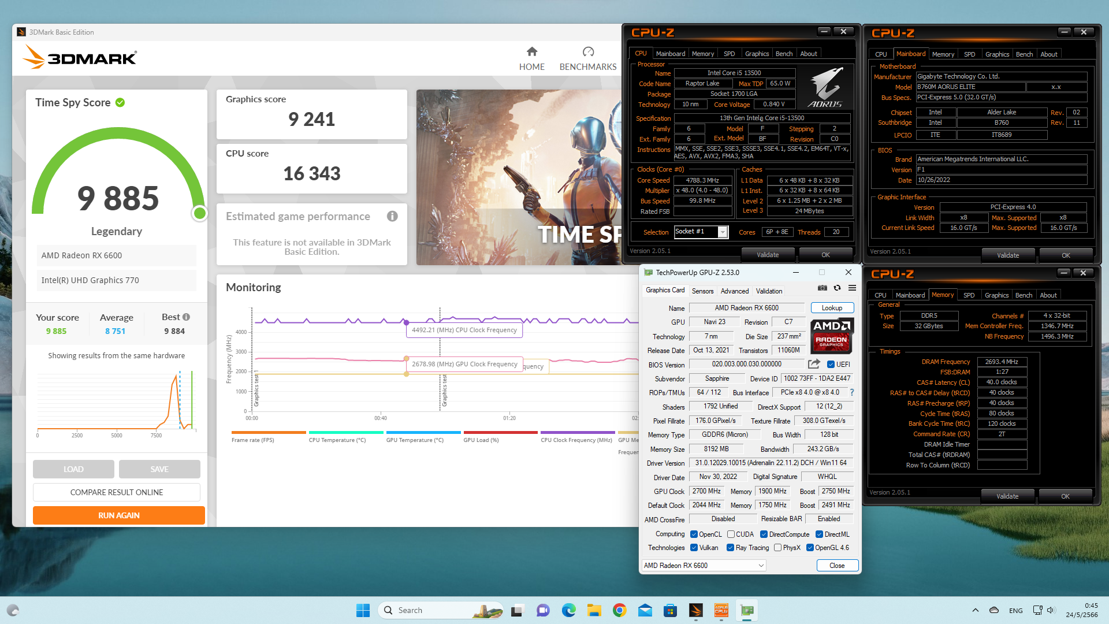Viewport: 1109px width, 624px height.
Task: Click OK in the CPU-Z CPU window
Action: tap(826, 255)
